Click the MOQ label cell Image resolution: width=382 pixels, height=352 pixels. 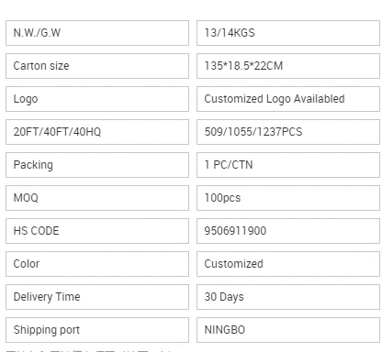[x=97, y=198]
